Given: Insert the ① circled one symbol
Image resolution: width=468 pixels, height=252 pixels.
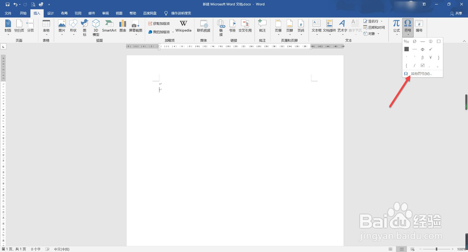Looking at the screenshot, I should pos(431,42).
